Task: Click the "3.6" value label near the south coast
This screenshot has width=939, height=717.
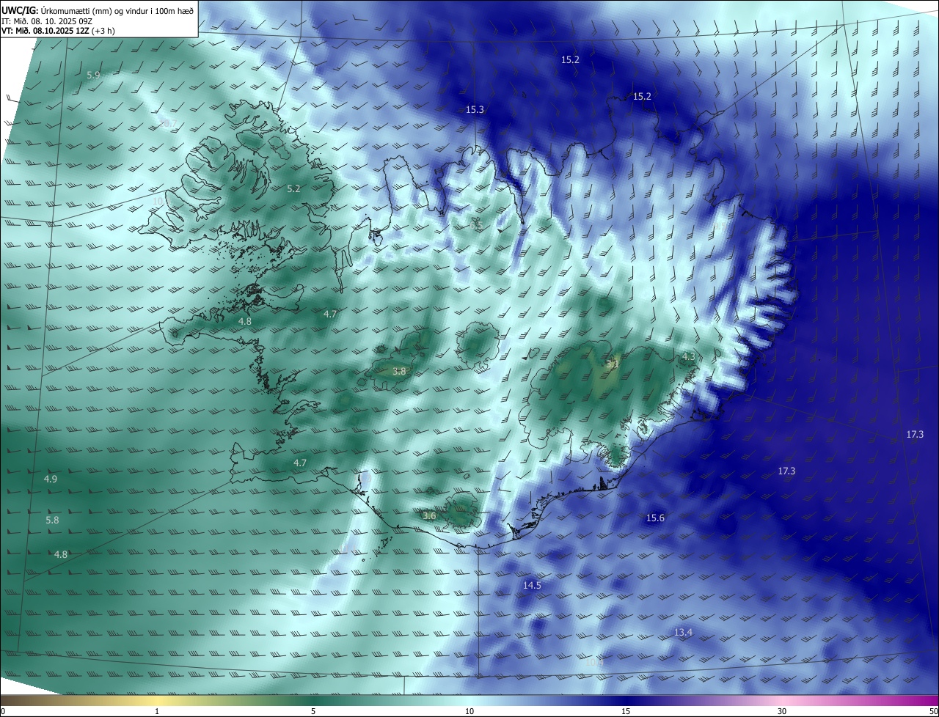Action: pyautogui.click(x=430, y=516)
